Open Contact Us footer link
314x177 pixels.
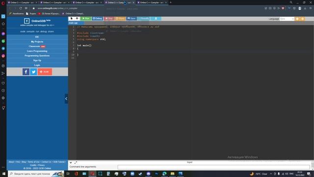tap(46, 162)
